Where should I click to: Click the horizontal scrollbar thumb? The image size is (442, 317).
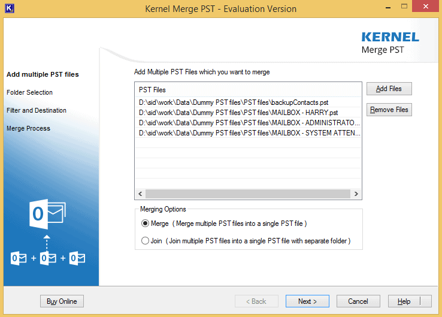pos(248,194)
